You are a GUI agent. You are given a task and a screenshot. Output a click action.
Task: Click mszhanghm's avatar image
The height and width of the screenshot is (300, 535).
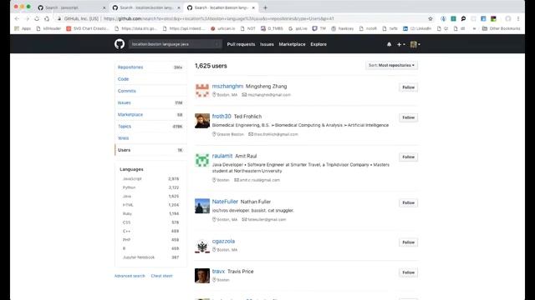(x=202, y=91)
